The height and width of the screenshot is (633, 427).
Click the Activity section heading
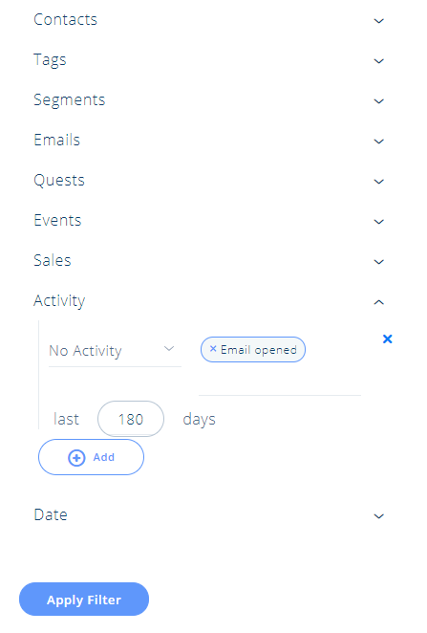(59, 301)
